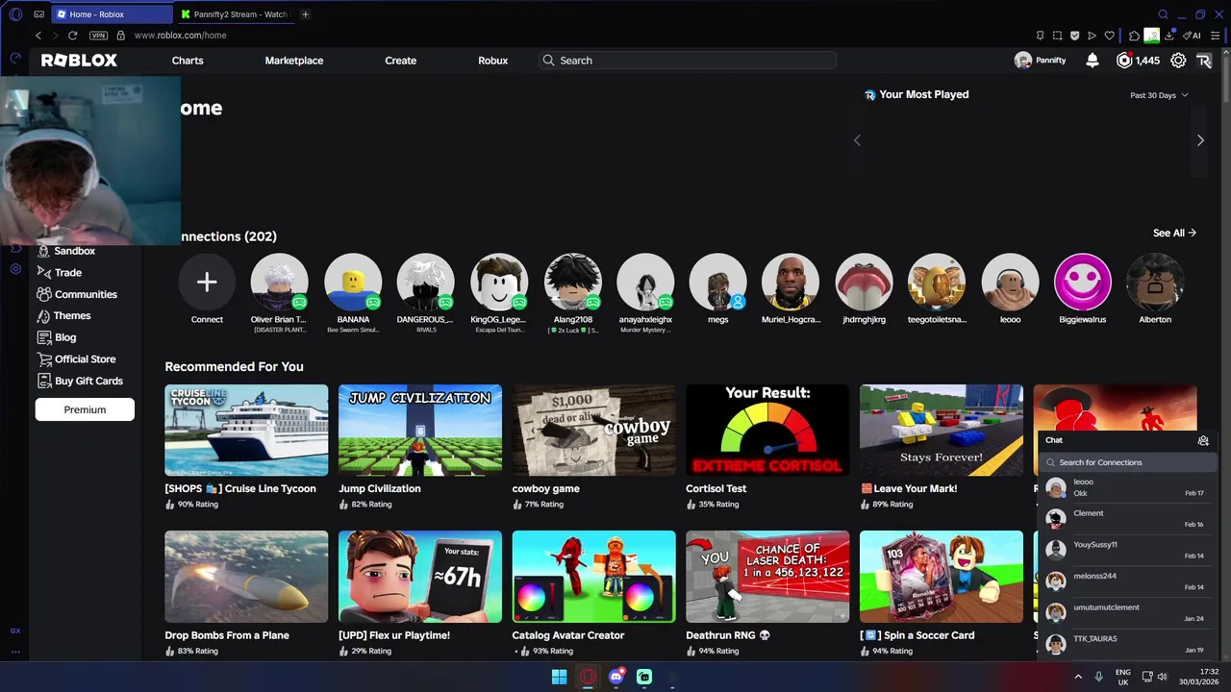This screenshot has height=692, width=1231.
Task: Open the Official Store link
Action: (x=86, y=359)
